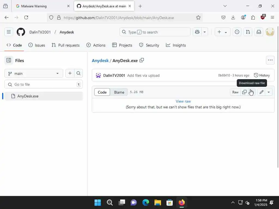View file History
Image resolution: width=279 pixels, height=209 pixels.
point(262,75)
